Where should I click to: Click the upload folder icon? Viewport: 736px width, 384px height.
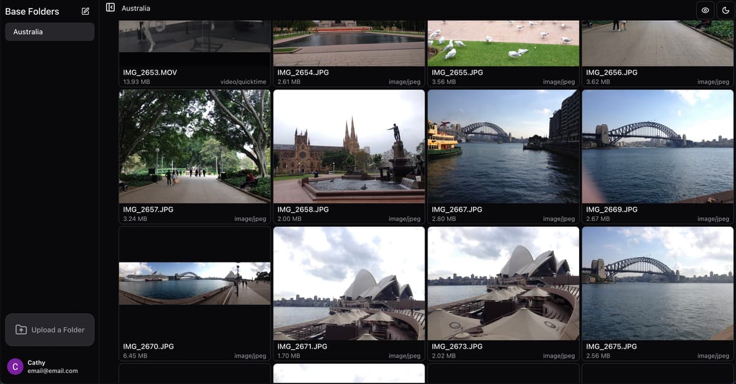click(21, 330)
